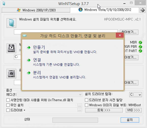Click 찾아보기 for Windows install files
147x128 pixels.
pyautogui.click(x=129, y=32)
